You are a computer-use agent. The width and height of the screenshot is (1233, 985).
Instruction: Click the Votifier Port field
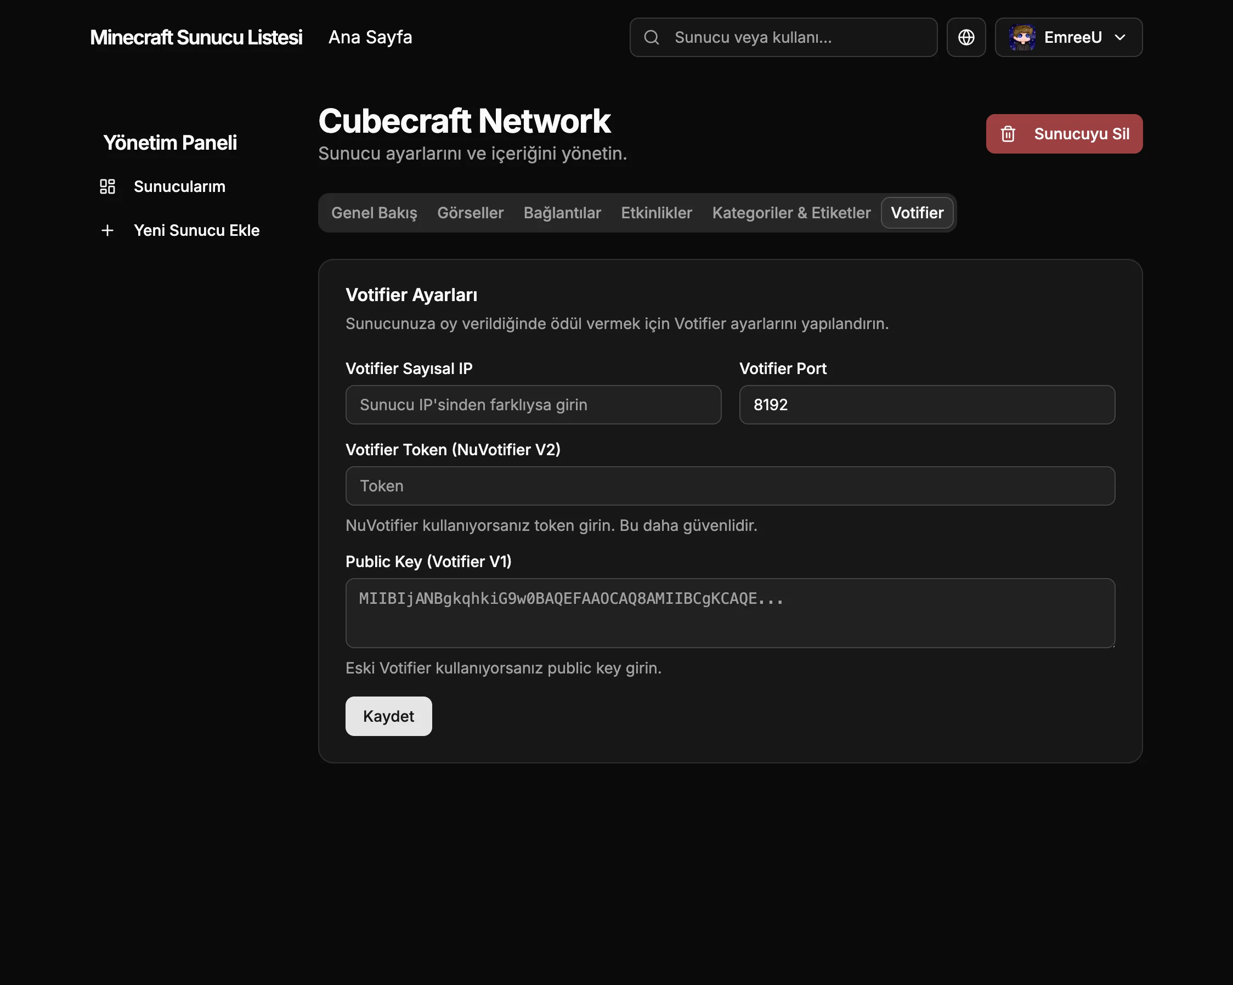pyautogui.click(x=927, y=404)
